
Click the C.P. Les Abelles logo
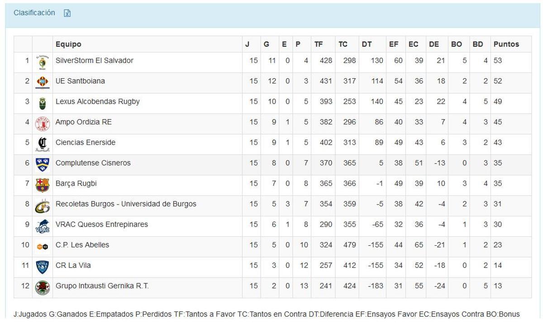pos(43,246)
